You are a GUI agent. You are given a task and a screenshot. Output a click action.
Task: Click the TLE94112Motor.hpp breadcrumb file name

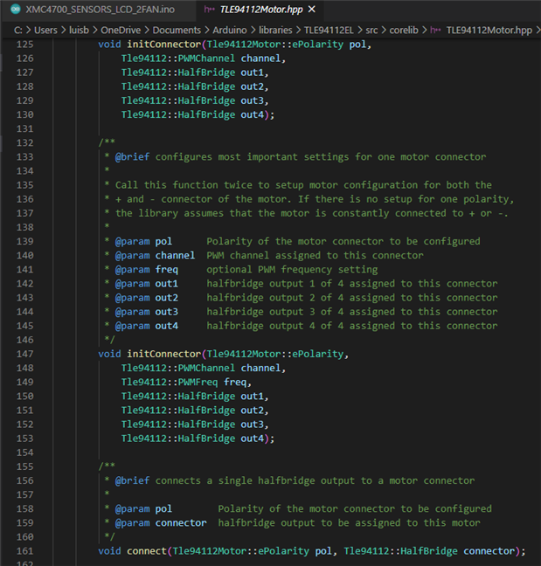pos(489,29)
